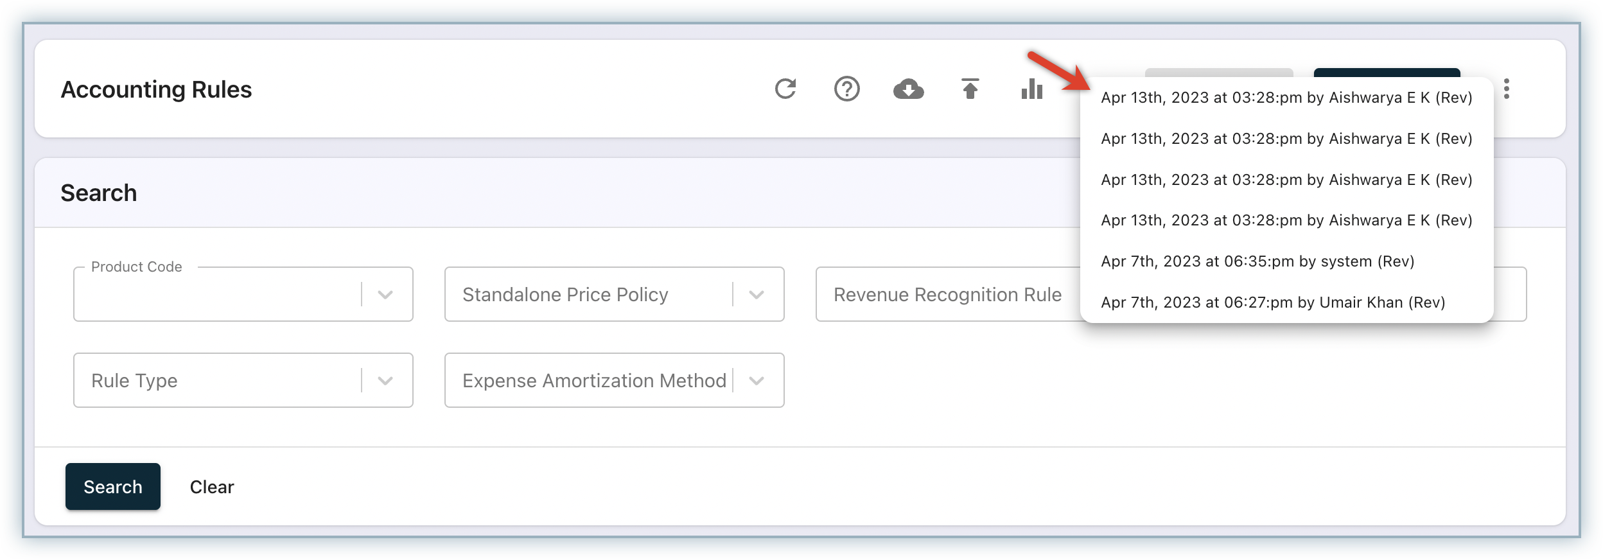Choose Apr 7th entry by Umair Khan

click(x=1272, y=302)
